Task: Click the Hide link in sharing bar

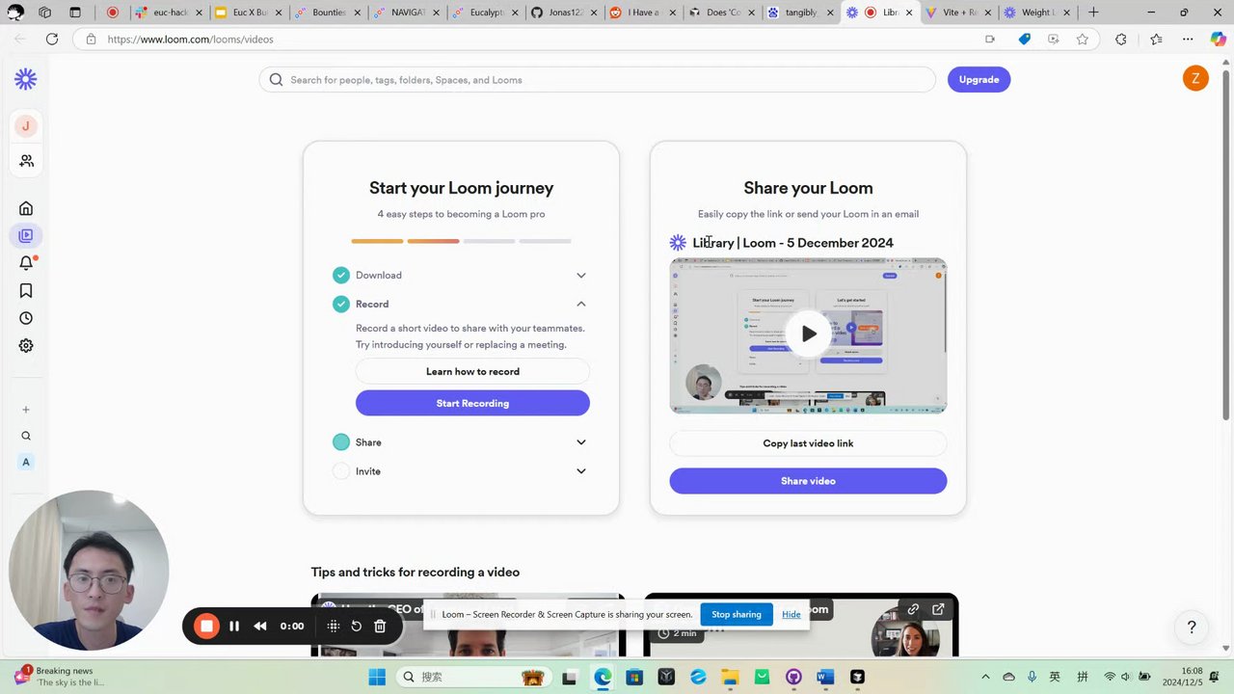Action: tap(791, 614)
